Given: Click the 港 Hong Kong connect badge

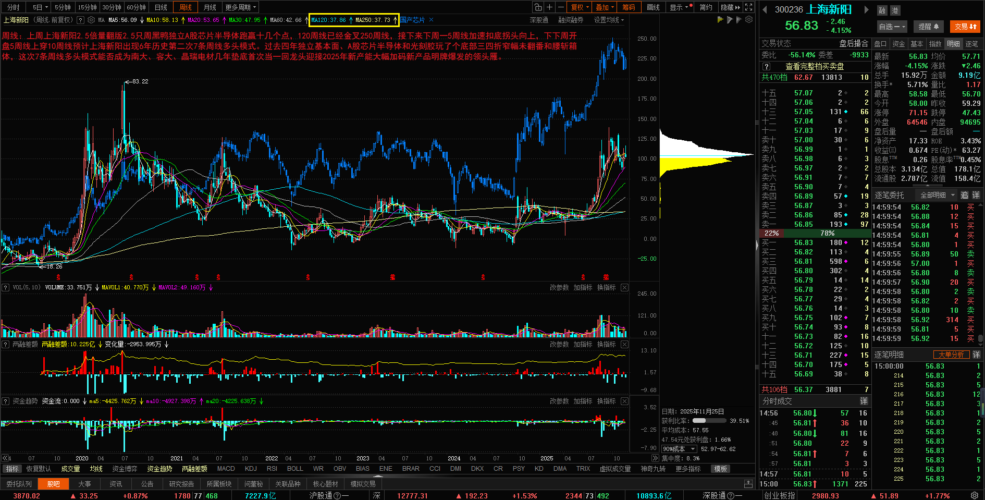Looking at the screenshot, I should click(x=894, y=10).
